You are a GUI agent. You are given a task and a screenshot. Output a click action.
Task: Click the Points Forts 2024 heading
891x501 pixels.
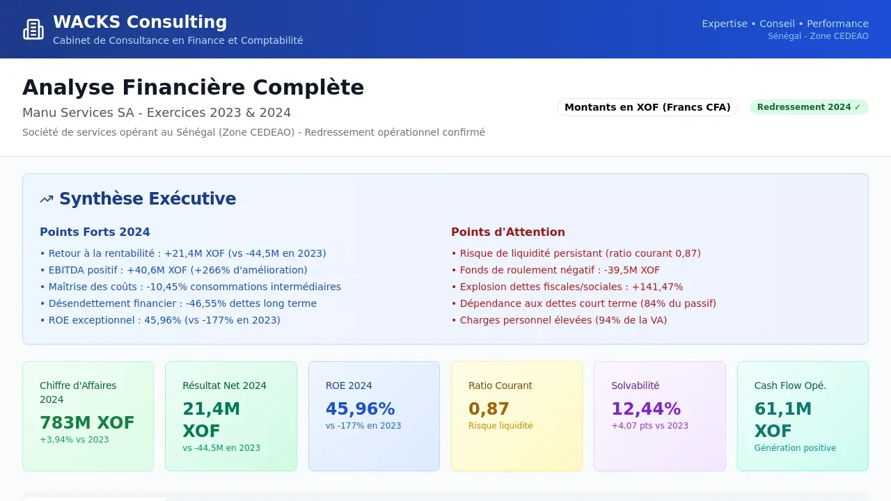(95, 232)
